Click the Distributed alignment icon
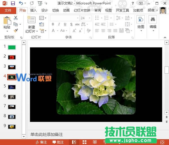 click(x=121, y=30)
